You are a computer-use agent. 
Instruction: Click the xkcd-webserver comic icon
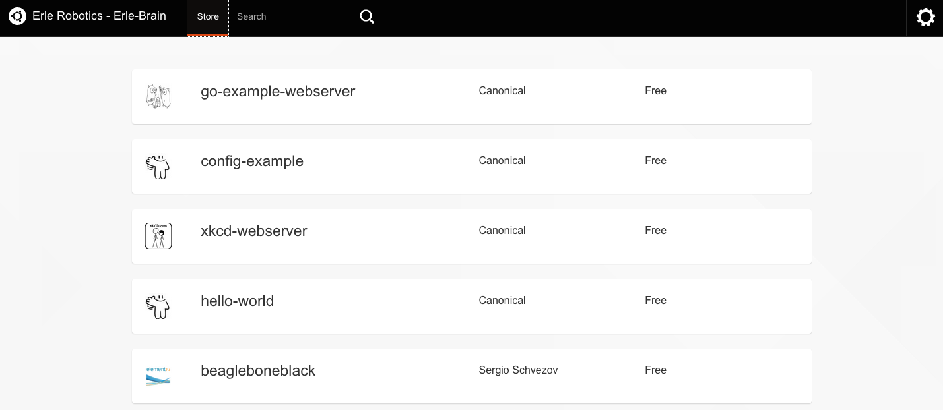158,236
